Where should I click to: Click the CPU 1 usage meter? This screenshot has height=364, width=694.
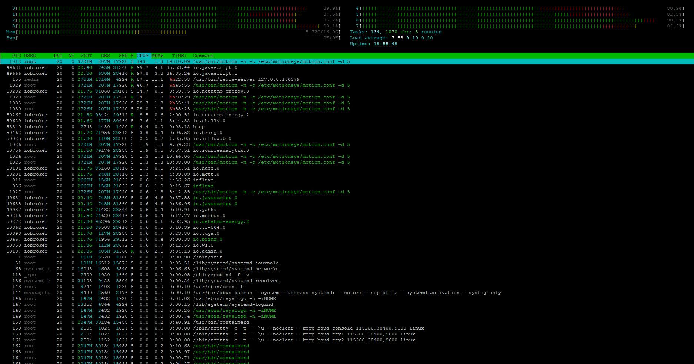click(176, 14)
